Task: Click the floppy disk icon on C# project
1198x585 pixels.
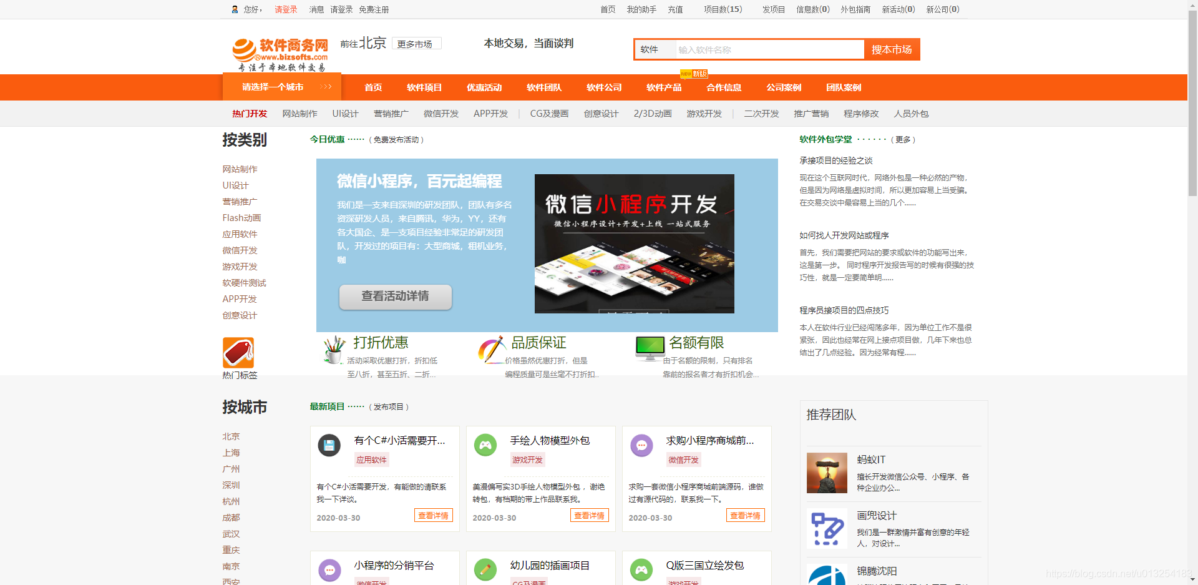Action: pyautogui.click(x=329, y=445)
